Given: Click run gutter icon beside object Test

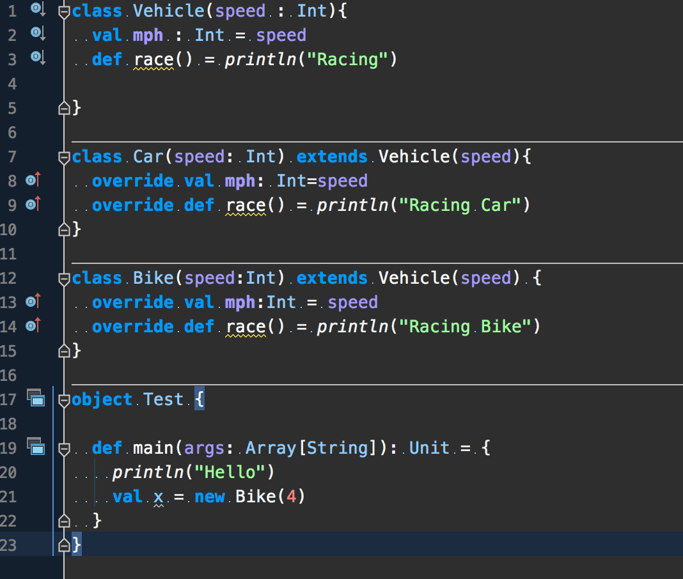Looking at the screenshot, I should pos(36,399).
